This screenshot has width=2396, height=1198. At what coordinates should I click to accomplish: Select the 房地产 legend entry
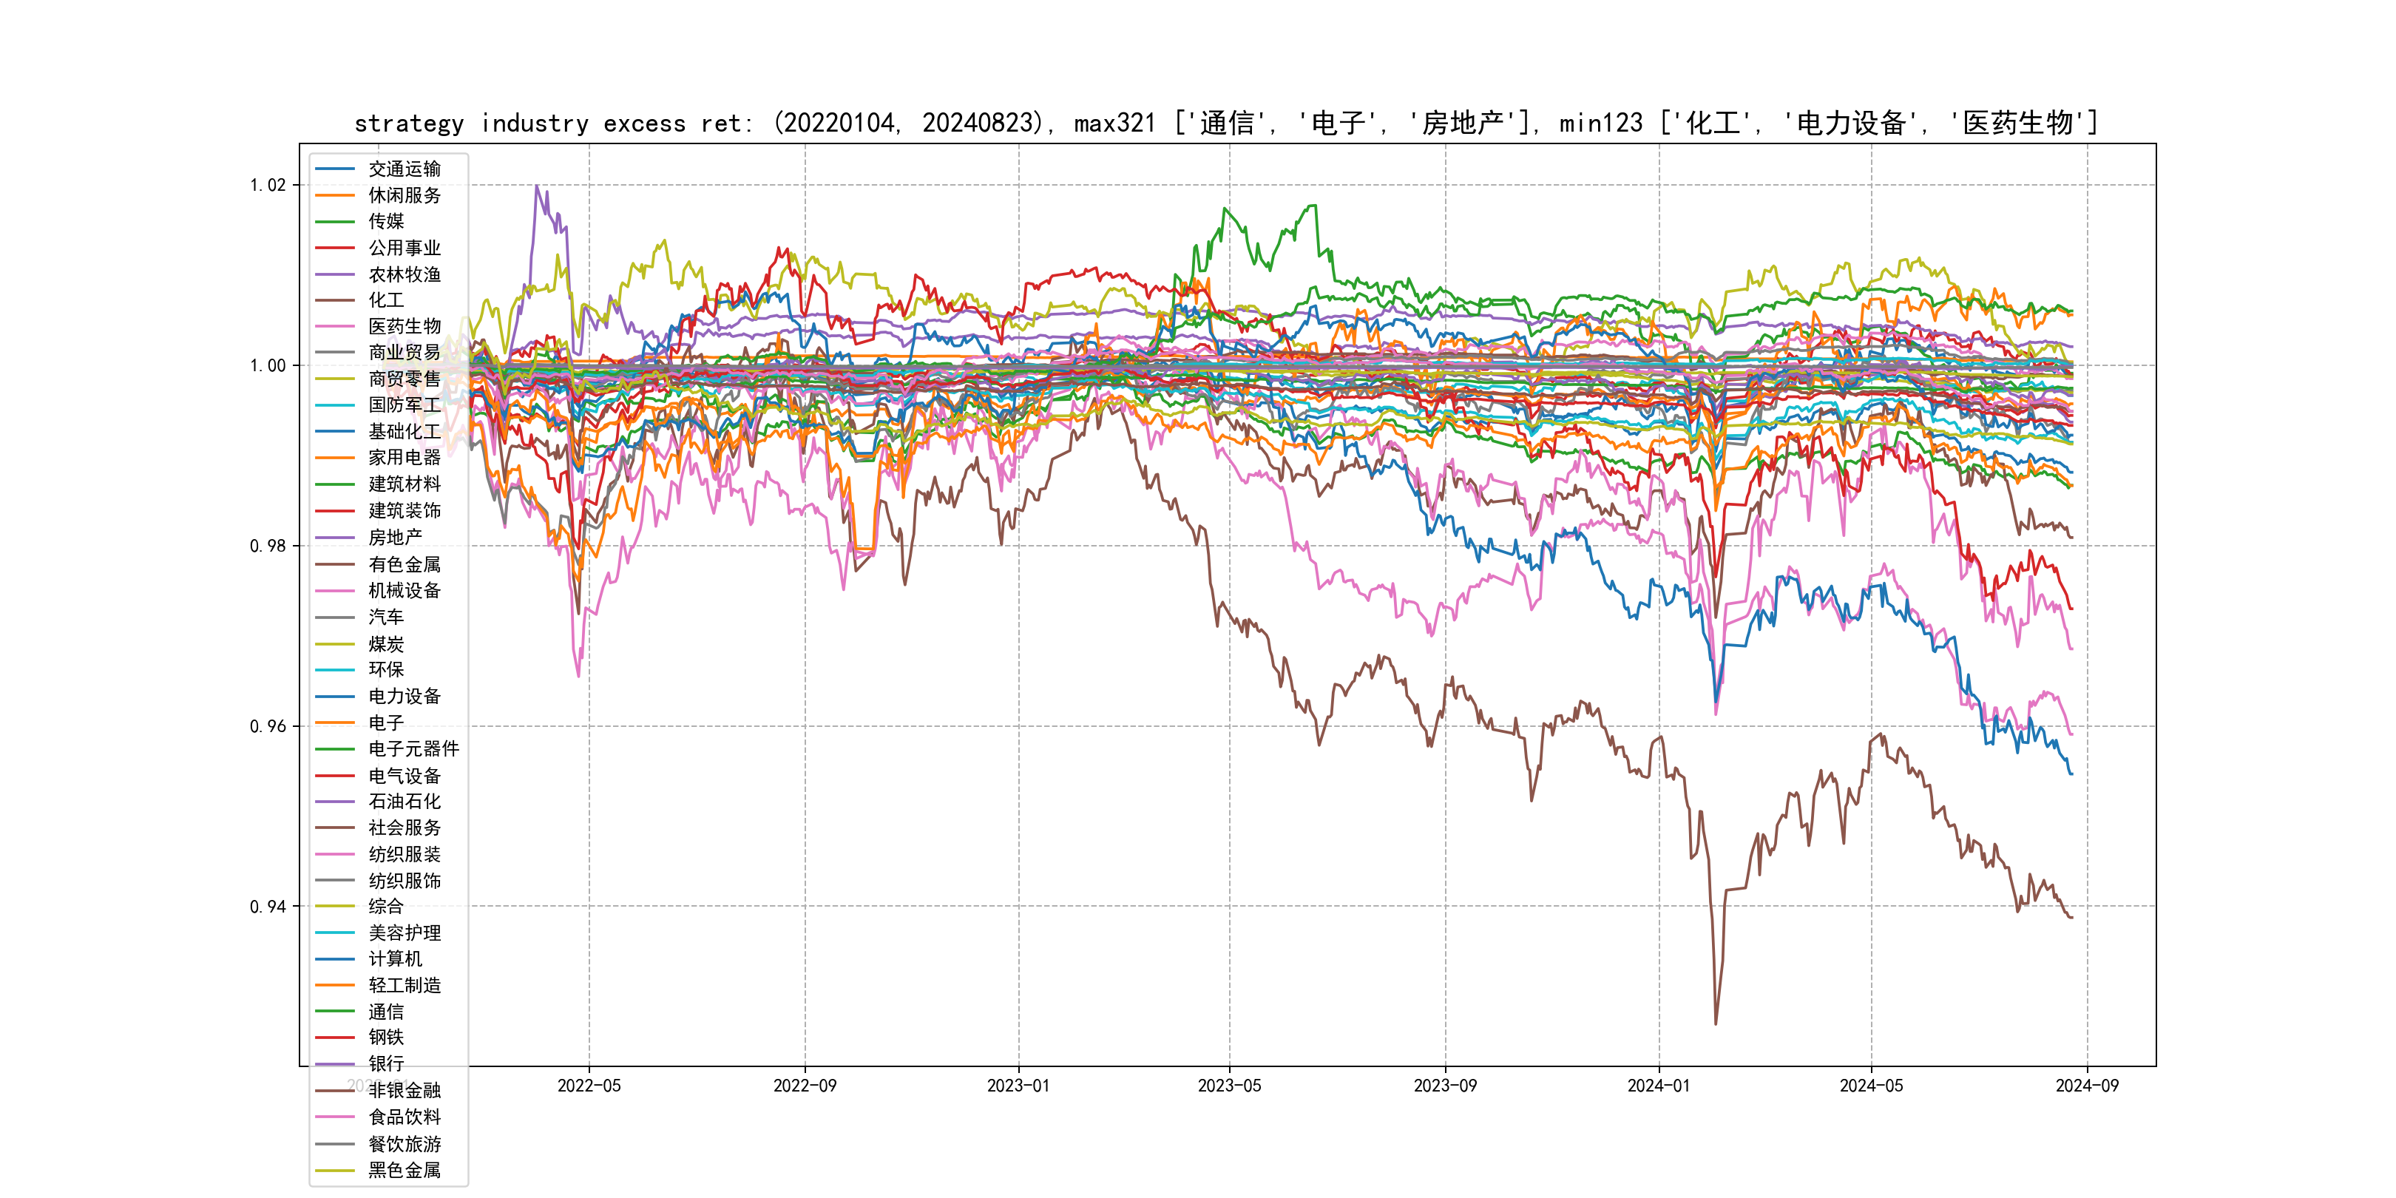pyautogui.click(x=394, y=538)
